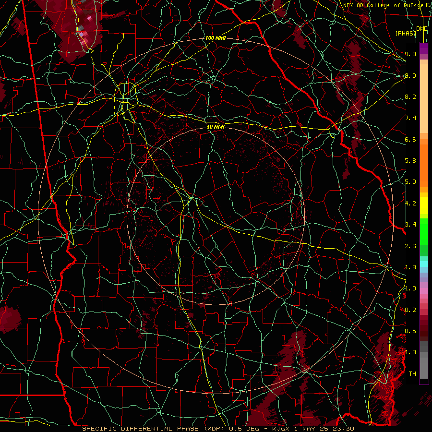The image size is (432, 432).
Task: Click the "DKD" label above the color scale
Action: (x=422, y=29)
